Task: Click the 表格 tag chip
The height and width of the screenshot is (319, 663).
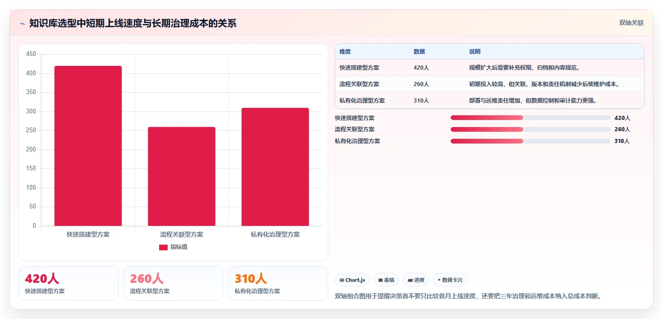Action: (386, 280)
